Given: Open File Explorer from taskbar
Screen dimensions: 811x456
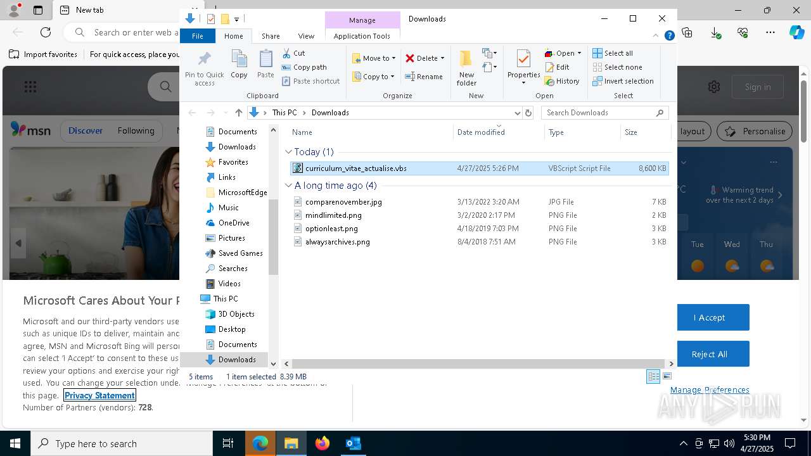Looking at the screenshot, I should 291,443.
